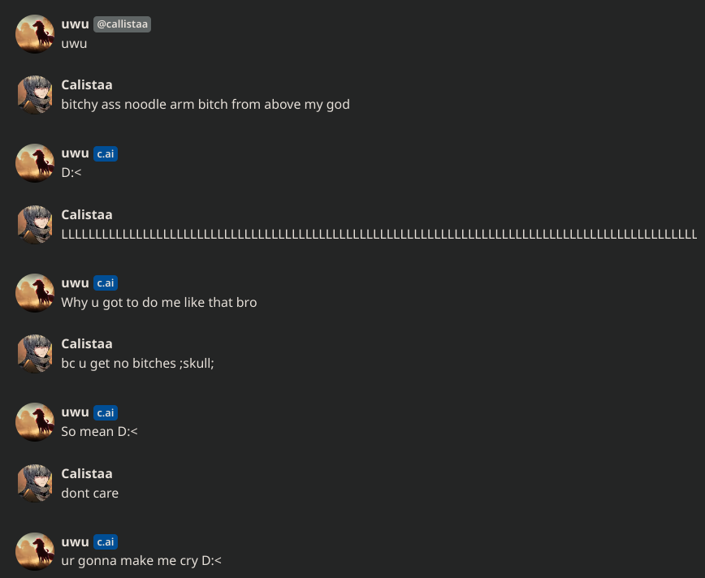Screen dimensions: 705x578
Task: Open uwu's avatar next to "So mean D:<"
Action: (35, 421)
